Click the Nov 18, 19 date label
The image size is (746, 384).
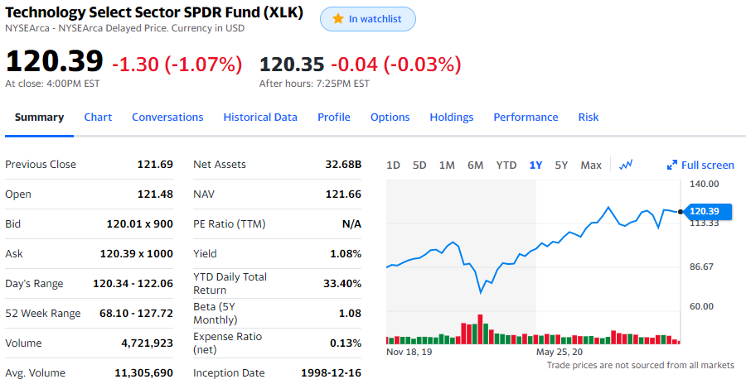tap(409, 353)
